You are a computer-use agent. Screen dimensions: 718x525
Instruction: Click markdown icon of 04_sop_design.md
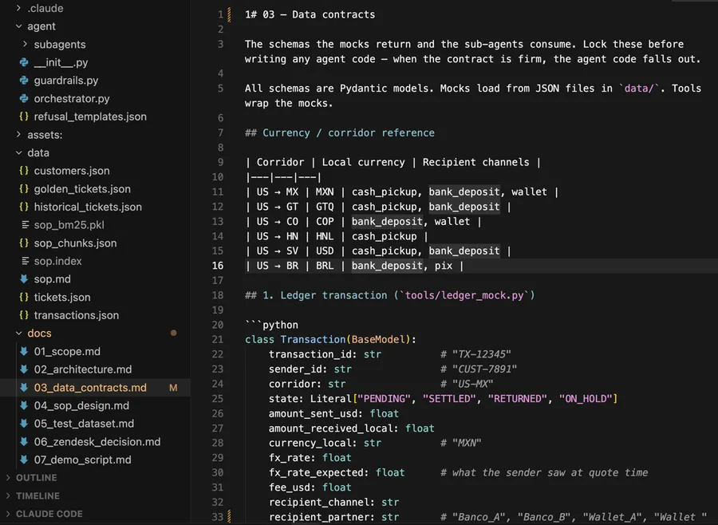tap(24, 405)
